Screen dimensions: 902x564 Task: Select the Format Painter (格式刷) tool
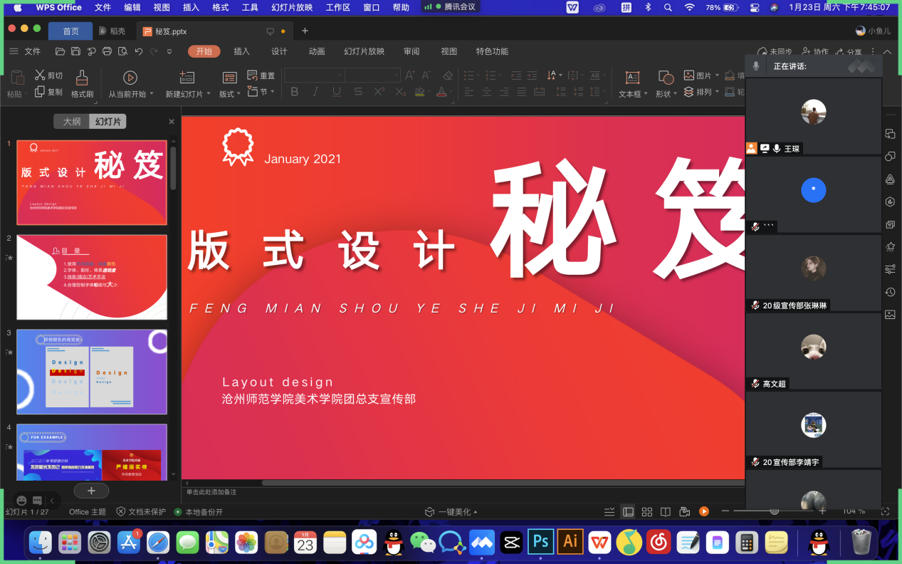tap(82, 84)
